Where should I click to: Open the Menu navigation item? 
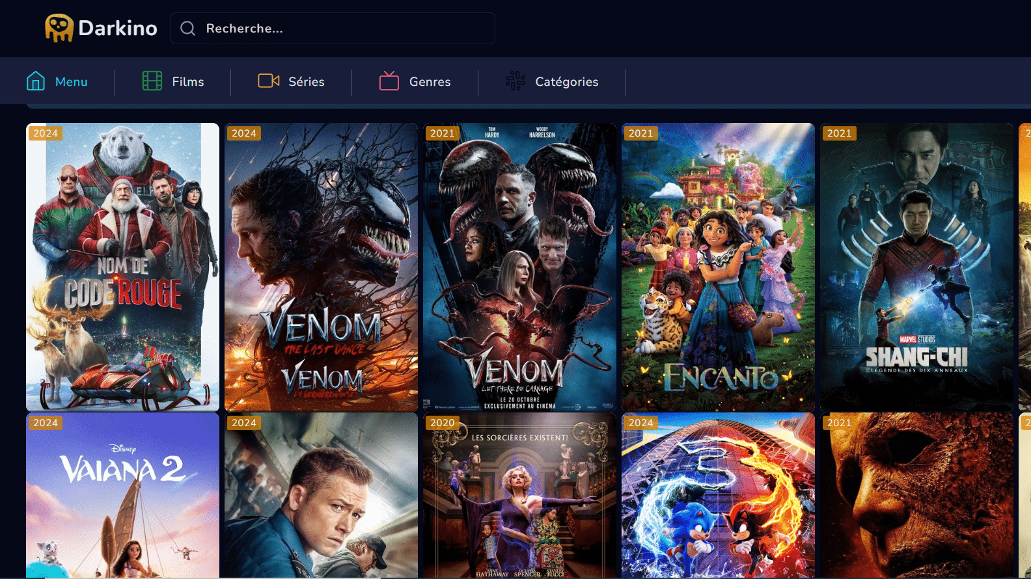coord(57,82)
